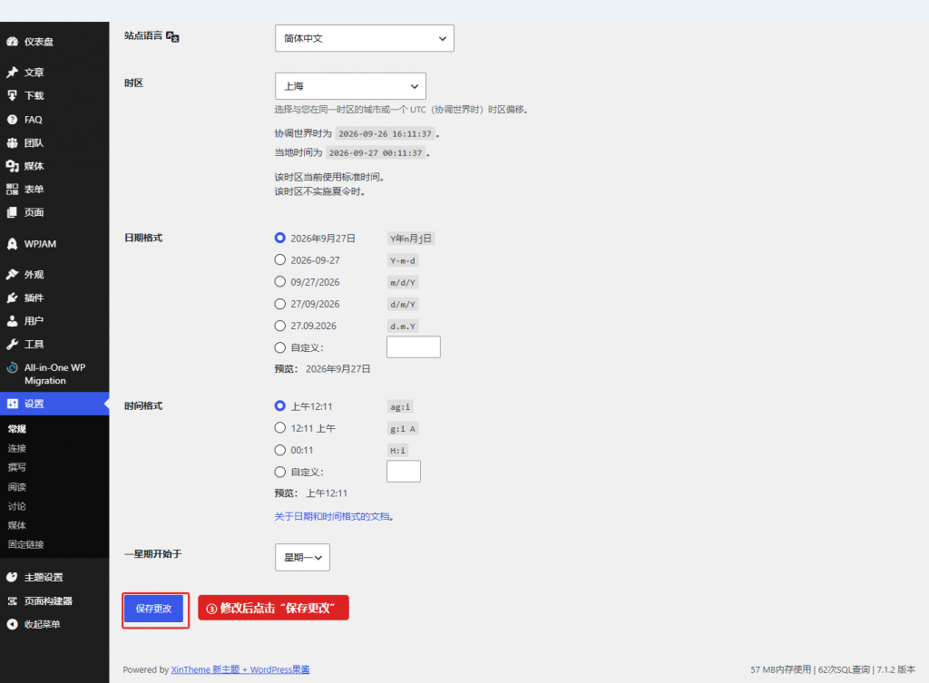
Task: Select date format 27/09/2026
Action: [x=280, y=303]
